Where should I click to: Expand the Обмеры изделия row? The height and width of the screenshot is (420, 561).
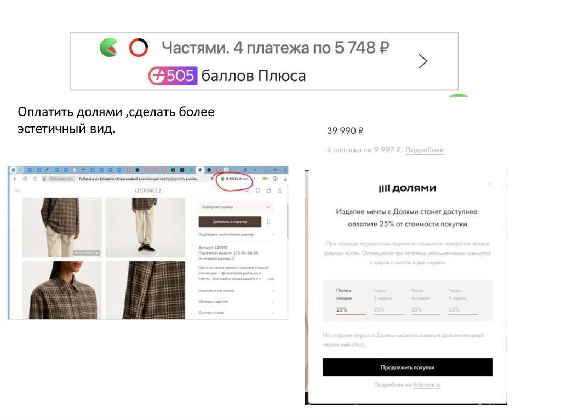tap(236, 302)
